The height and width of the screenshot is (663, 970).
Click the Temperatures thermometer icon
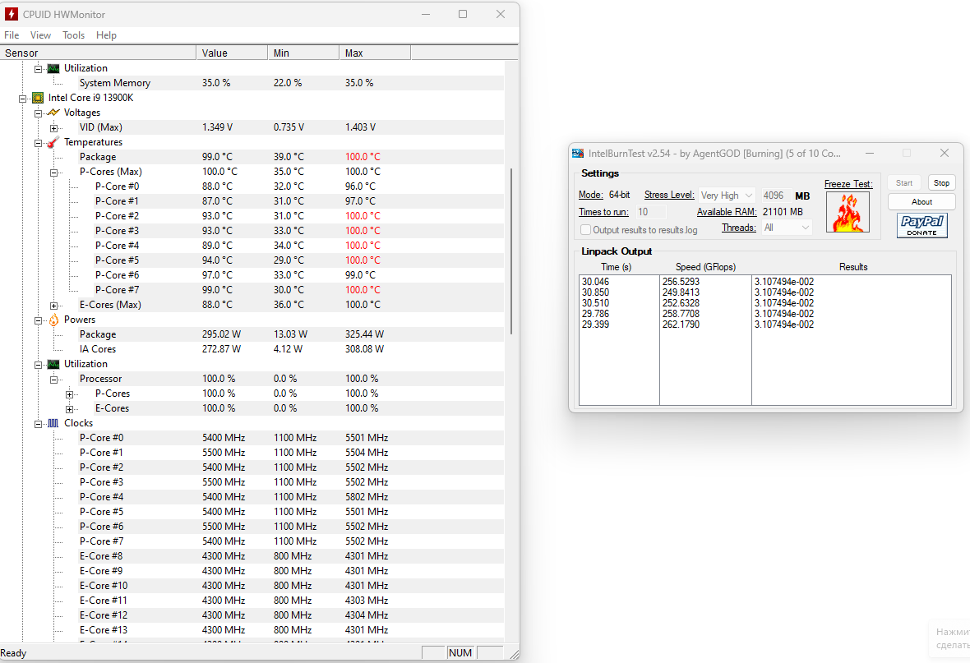coord(53,142)
